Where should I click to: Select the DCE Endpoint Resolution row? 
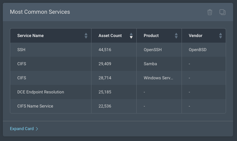41,92
